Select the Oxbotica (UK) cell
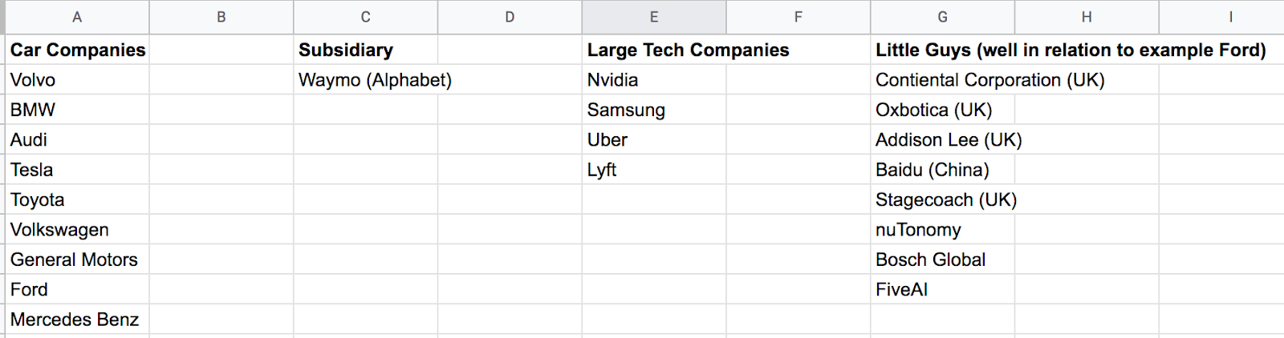The height and width of the screenshot is (338, 1284). tap(942, 110)
